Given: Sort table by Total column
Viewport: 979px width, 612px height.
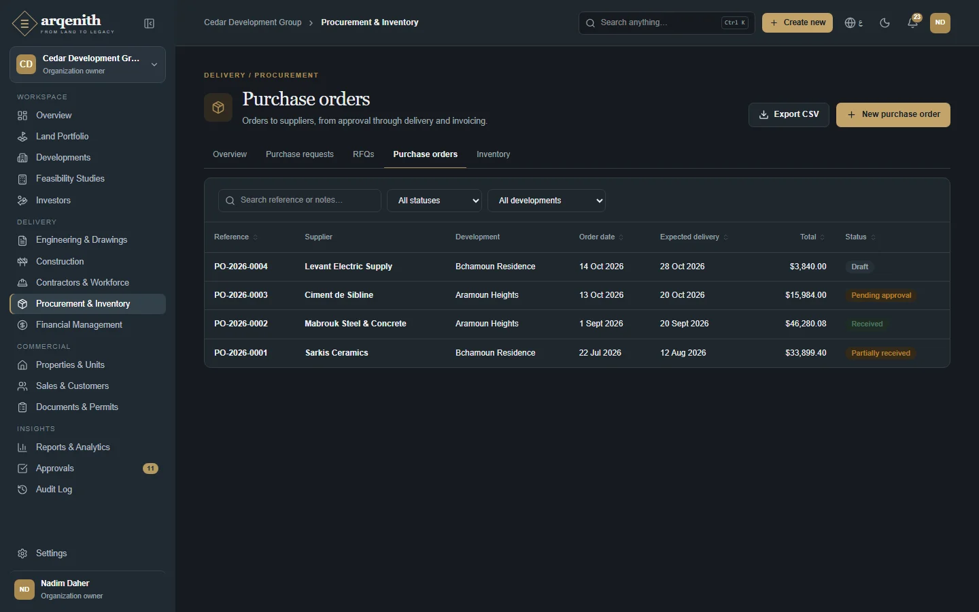Looking at the screenshot, I should [812, 237].
